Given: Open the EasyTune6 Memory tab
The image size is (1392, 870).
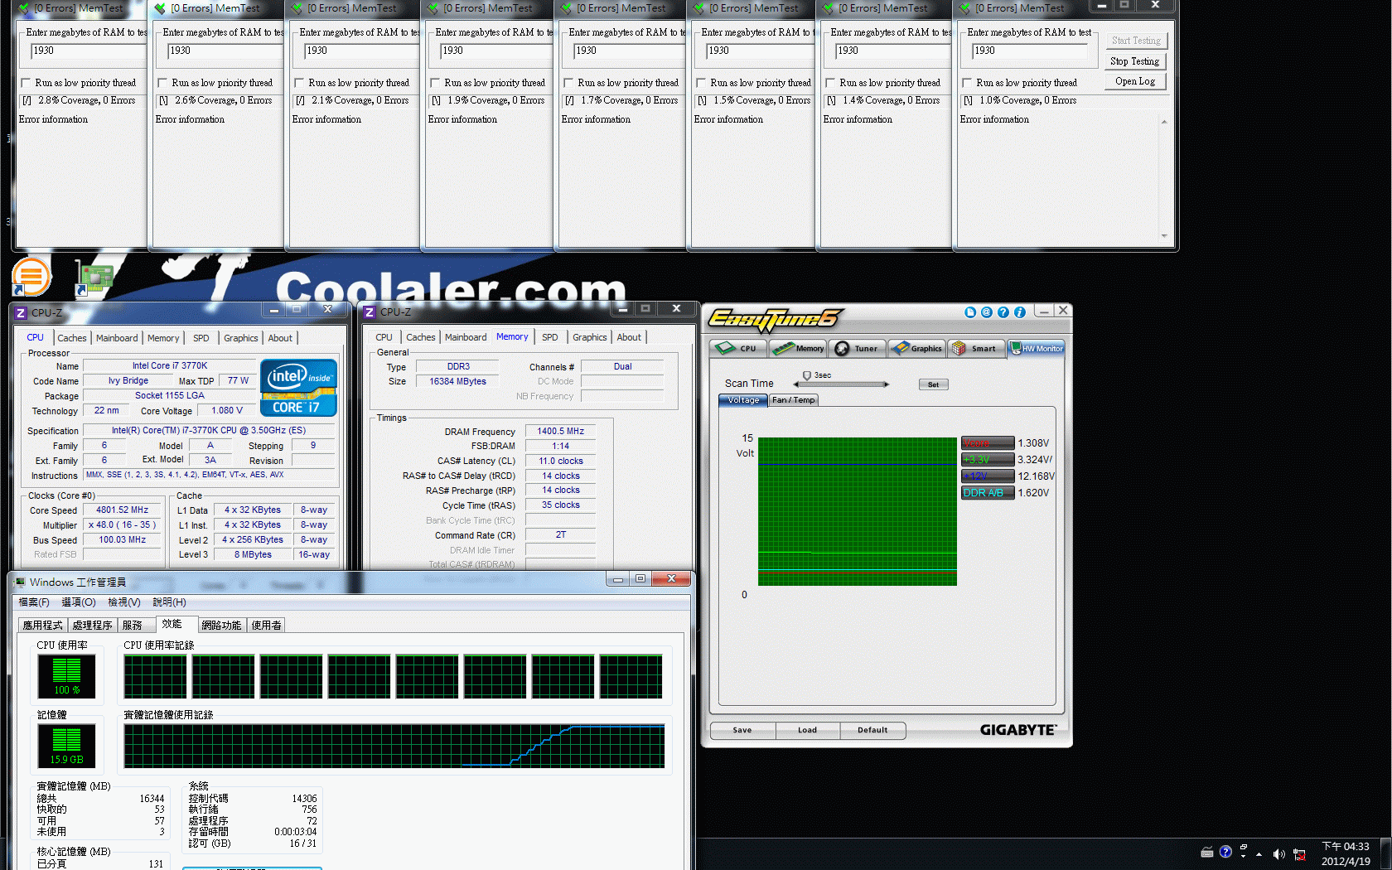Looking at the screenshot, I should click(x=798, y=349).
